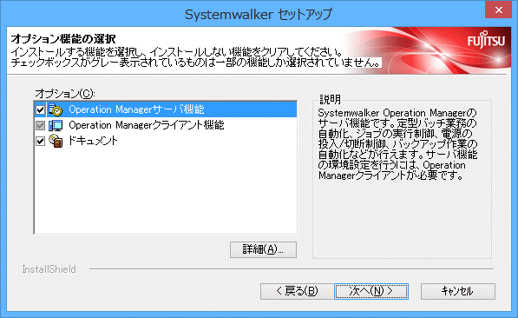Image resolution: width=518 pixels, height=318 pixels.
Task: Uncheck the Operation Managerサーバ機能 checkbox
Action: [40, 109]
